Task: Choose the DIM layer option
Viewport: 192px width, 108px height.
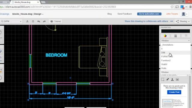Action: 175,53
